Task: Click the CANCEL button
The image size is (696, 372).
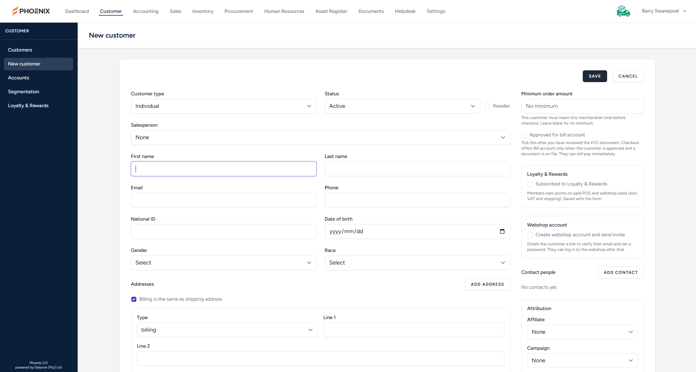Action: click(628, 76)
